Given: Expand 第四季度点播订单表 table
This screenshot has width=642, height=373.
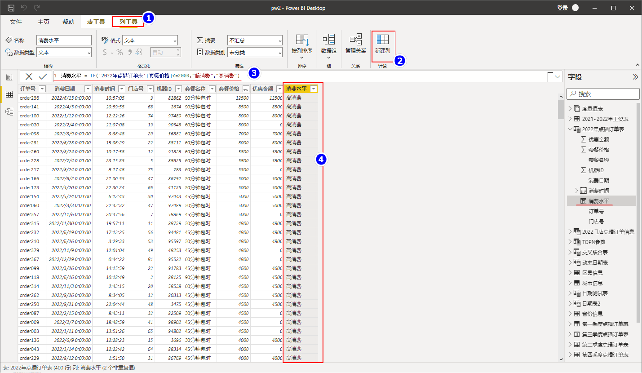Looking at the screenshot, I should pos(570,355).
